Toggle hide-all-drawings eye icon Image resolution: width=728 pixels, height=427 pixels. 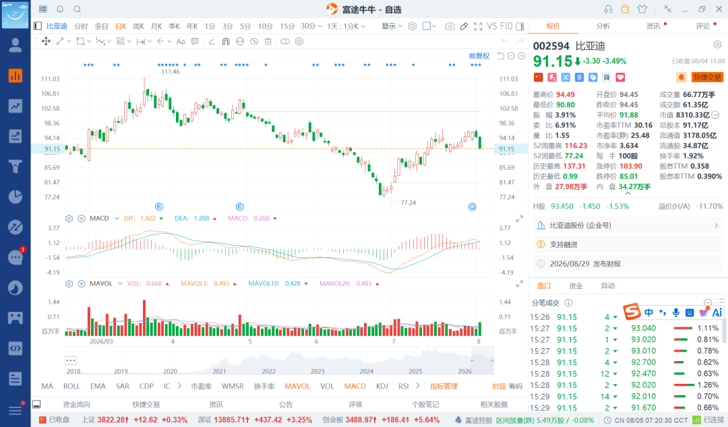click(254, 41)
